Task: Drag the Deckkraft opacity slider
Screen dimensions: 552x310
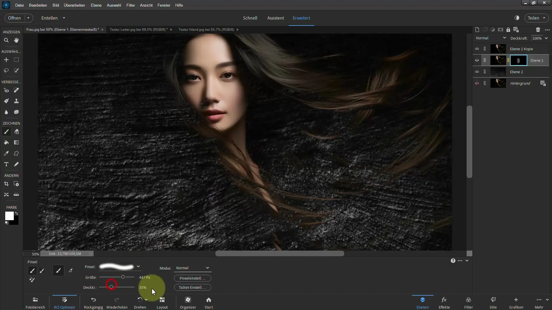Action: tap(112, 287)
